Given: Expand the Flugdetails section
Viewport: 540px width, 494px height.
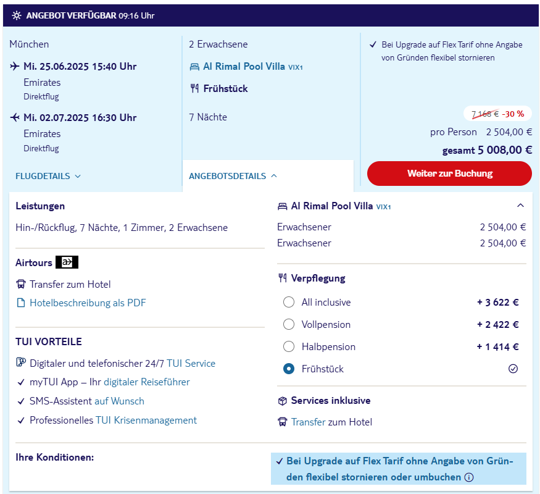Looking at the screenshot, I should coord(48,176).
